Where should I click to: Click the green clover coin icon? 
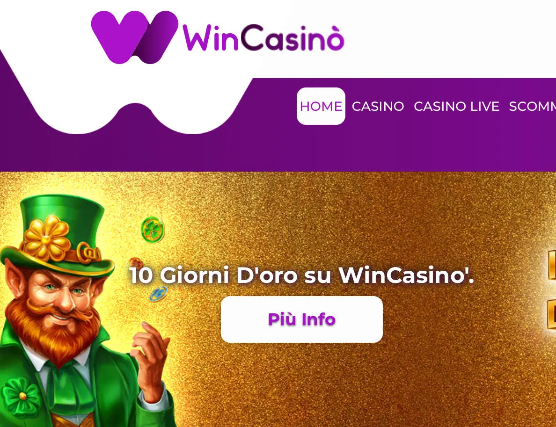pos(153,230)
